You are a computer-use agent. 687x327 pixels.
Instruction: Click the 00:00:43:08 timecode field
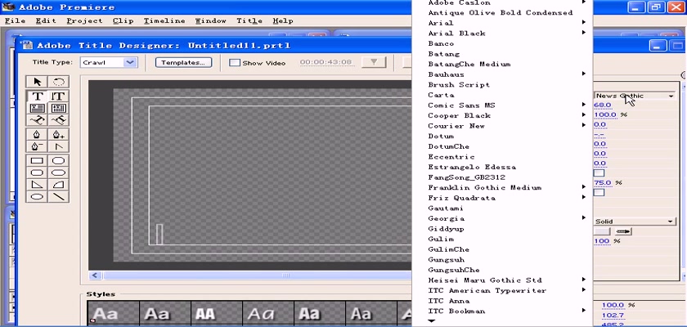[326, 62]
